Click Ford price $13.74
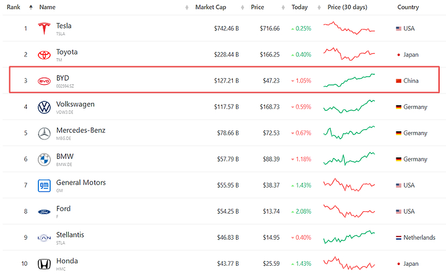 (271, 212)
